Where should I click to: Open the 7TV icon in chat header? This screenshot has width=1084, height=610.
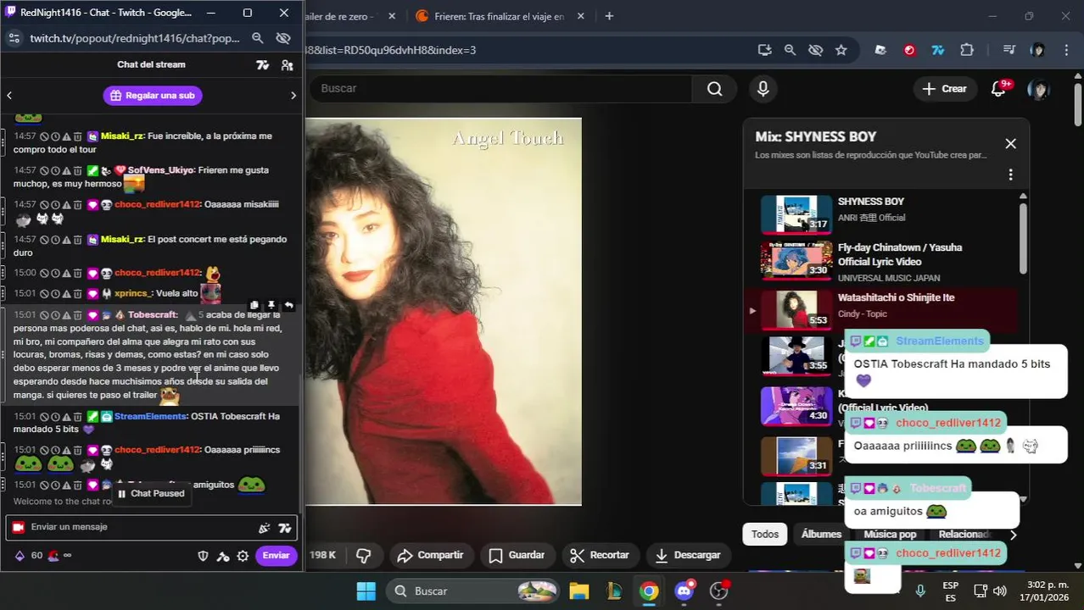coord(262,65)
